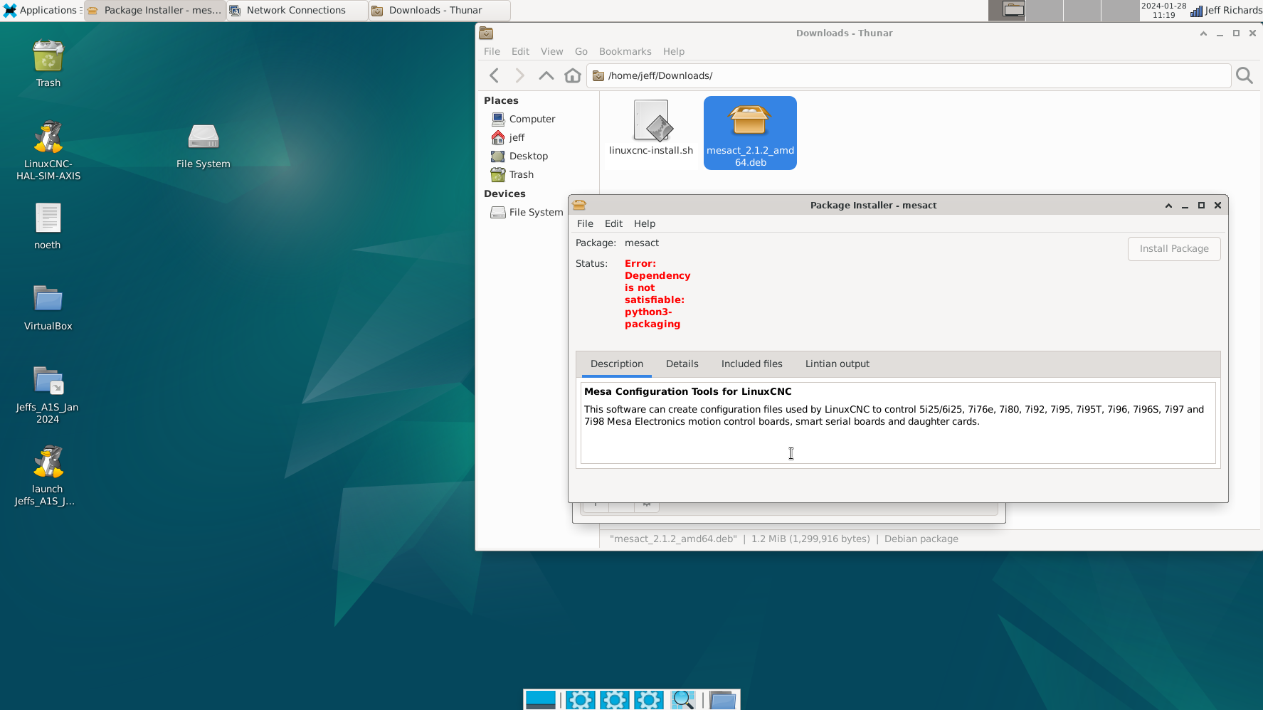Click the Mesa Configuration Tools for LinuxCNC heading
The height and width of the screenshot is (710, 1263).
pos(687,391)
